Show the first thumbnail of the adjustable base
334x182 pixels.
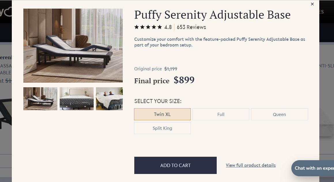coord(40,99)
